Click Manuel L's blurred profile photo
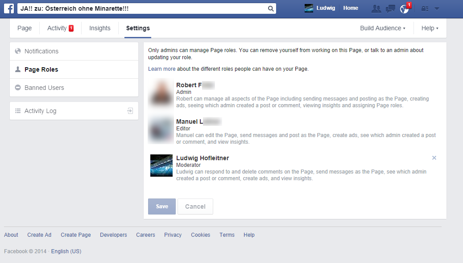The width and height of the screenshot is (463, 263). (x=161, y=129)
